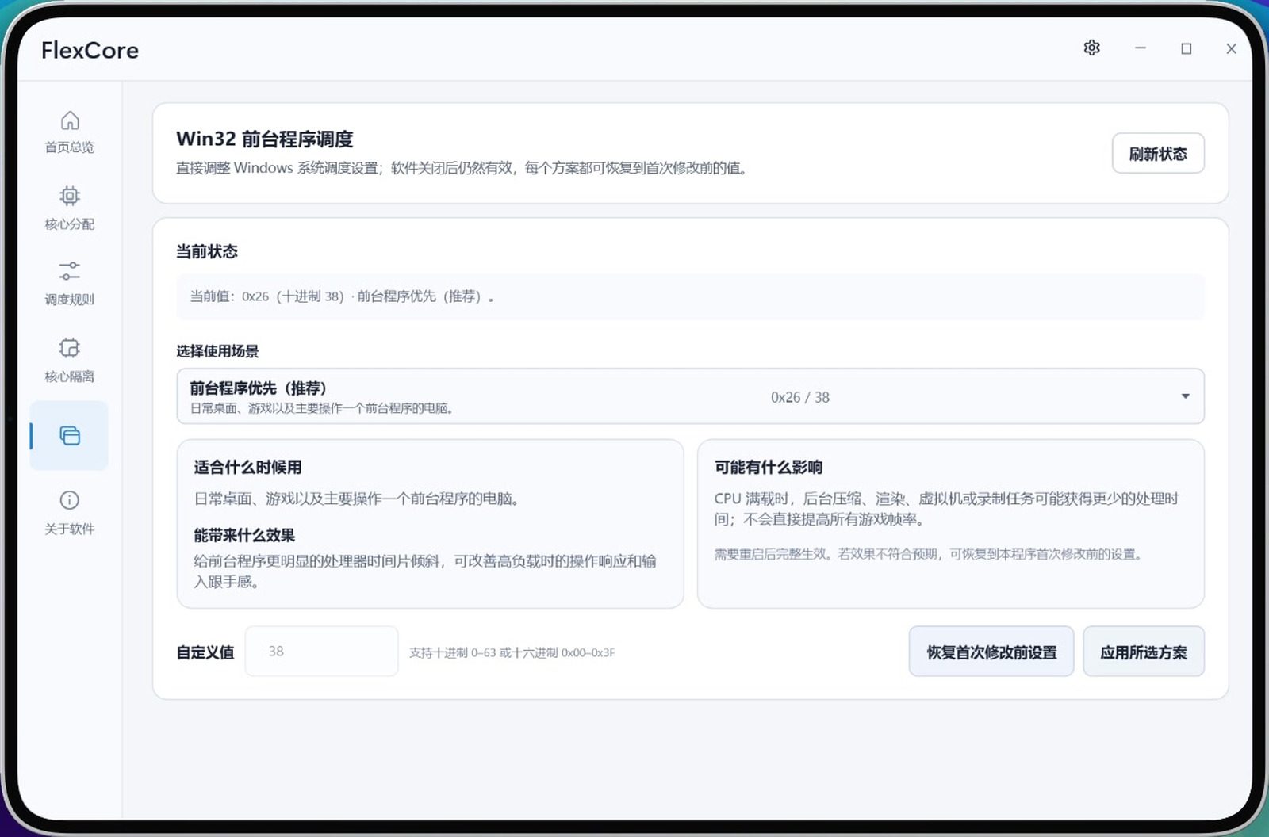Image resolution: width=1269 pixels, height=837 pixels.
Task: Click 恢复首次修改前设置 button
Action: [x=991, y=652]
